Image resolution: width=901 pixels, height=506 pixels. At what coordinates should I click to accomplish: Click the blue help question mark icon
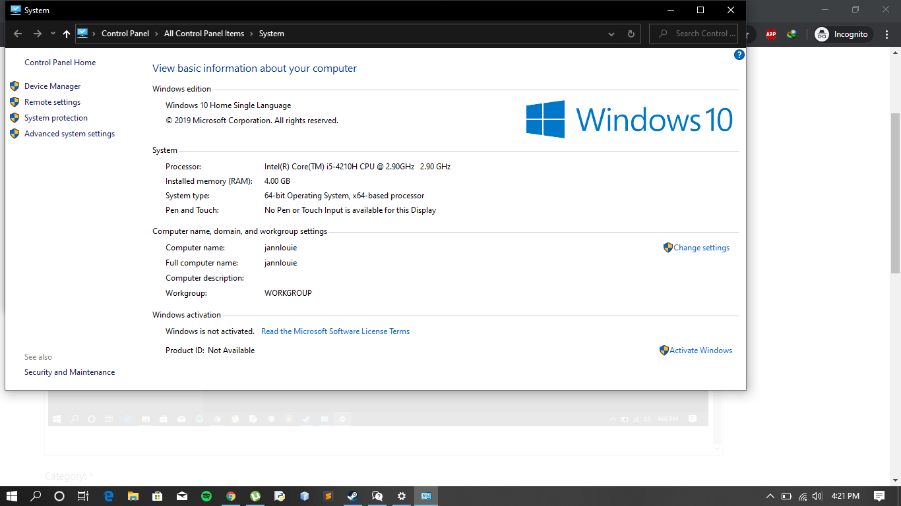[x=739, y=55]
